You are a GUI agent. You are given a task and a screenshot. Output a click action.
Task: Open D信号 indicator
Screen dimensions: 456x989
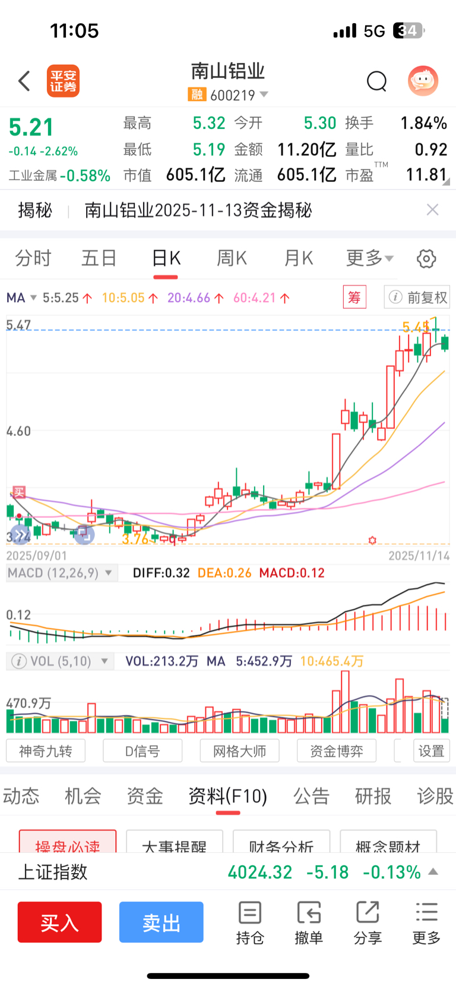(x=142, y=751)
